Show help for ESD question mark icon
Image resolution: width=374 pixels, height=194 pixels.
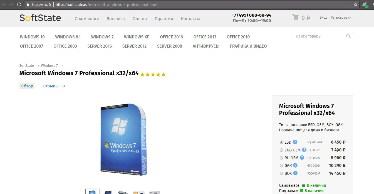tap(295, 142)
